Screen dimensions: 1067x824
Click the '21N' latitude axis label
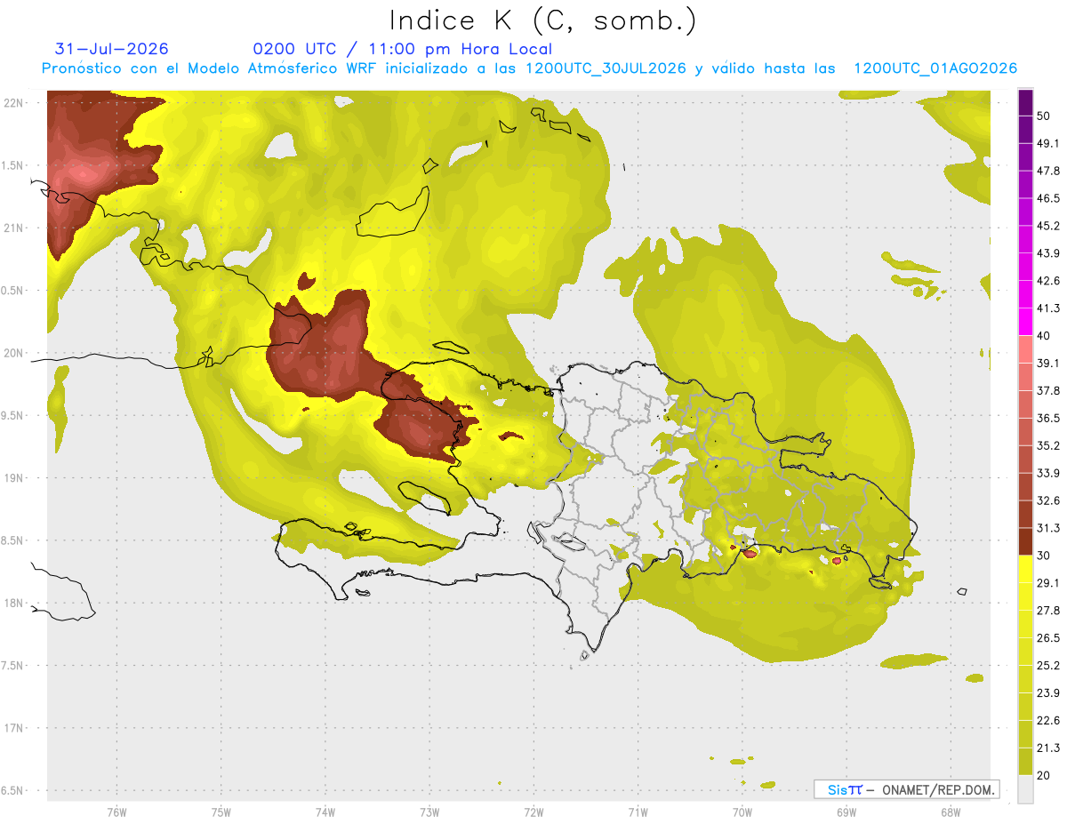tap(13, 228)
